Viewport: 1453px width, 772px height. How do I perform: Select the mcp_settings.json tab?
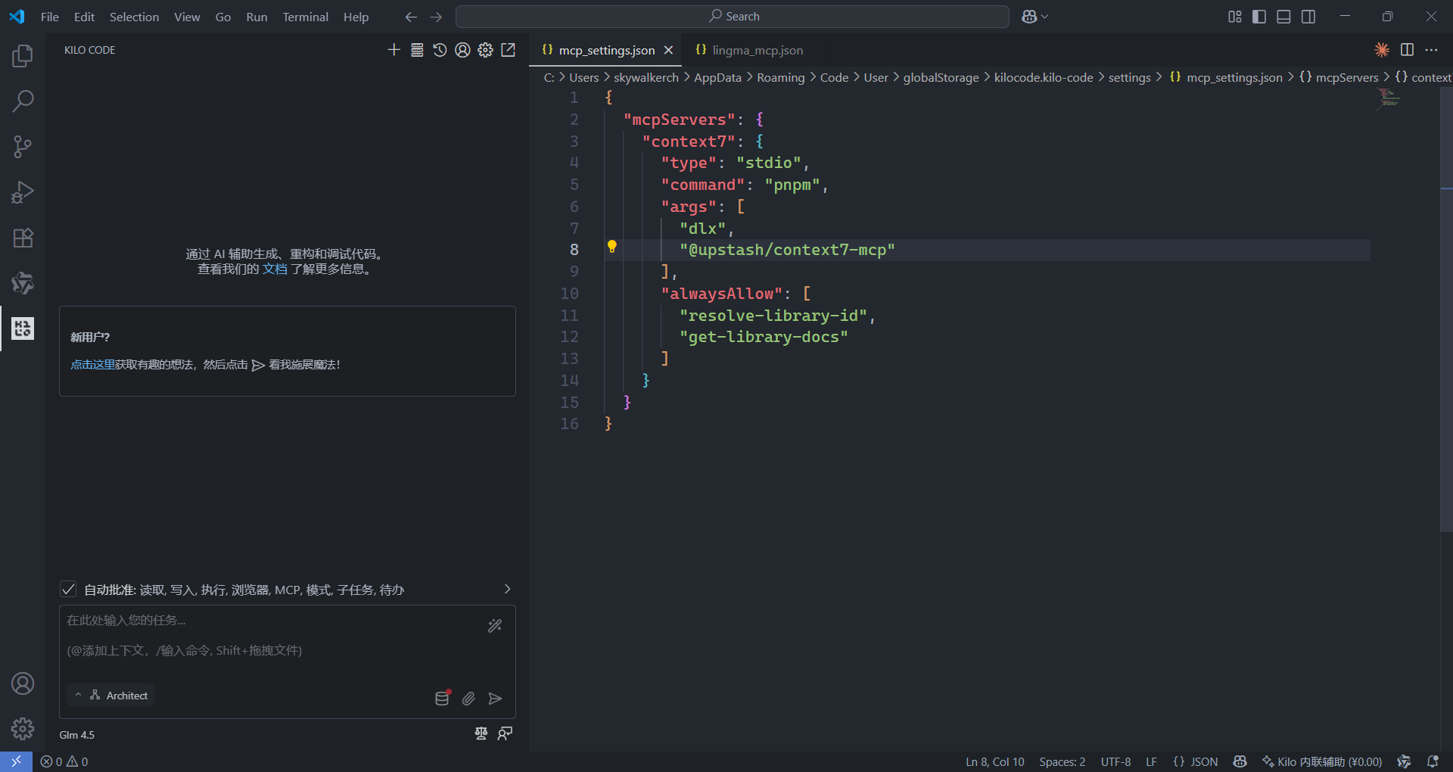click(x=606, y=50)
